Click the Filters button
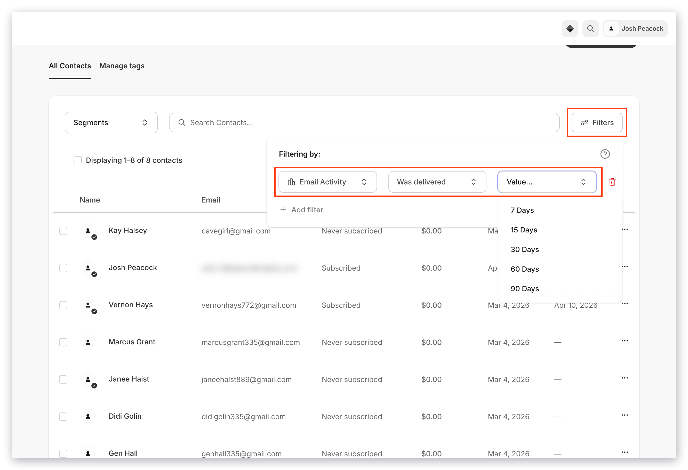This screenshot has width=688, height=470. (x=597, y=123)
